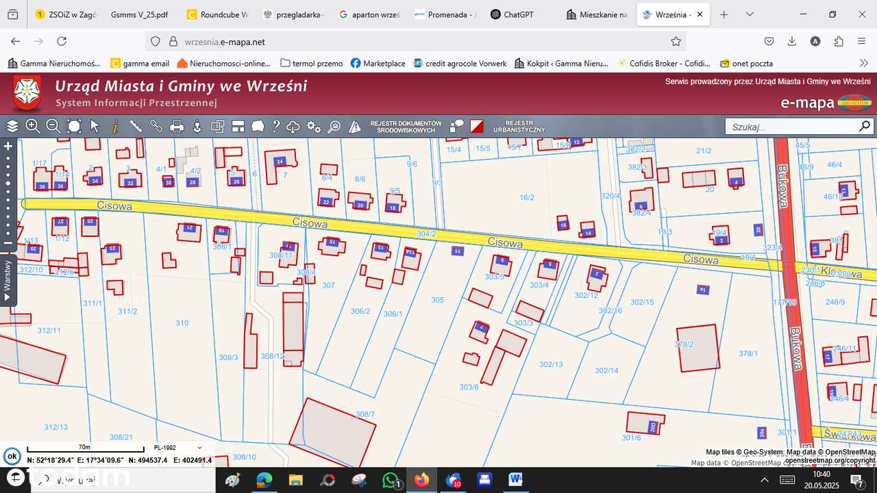Open the map layers tool
This screenshot has height=493, width=877.
coord(12,126)
